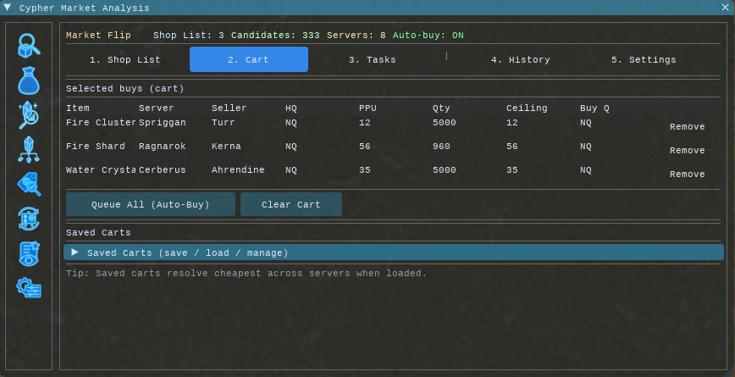The height and width of the screenshot is (377, 735).
Task: Click the Clear Cart button
Action: [291, 204]
